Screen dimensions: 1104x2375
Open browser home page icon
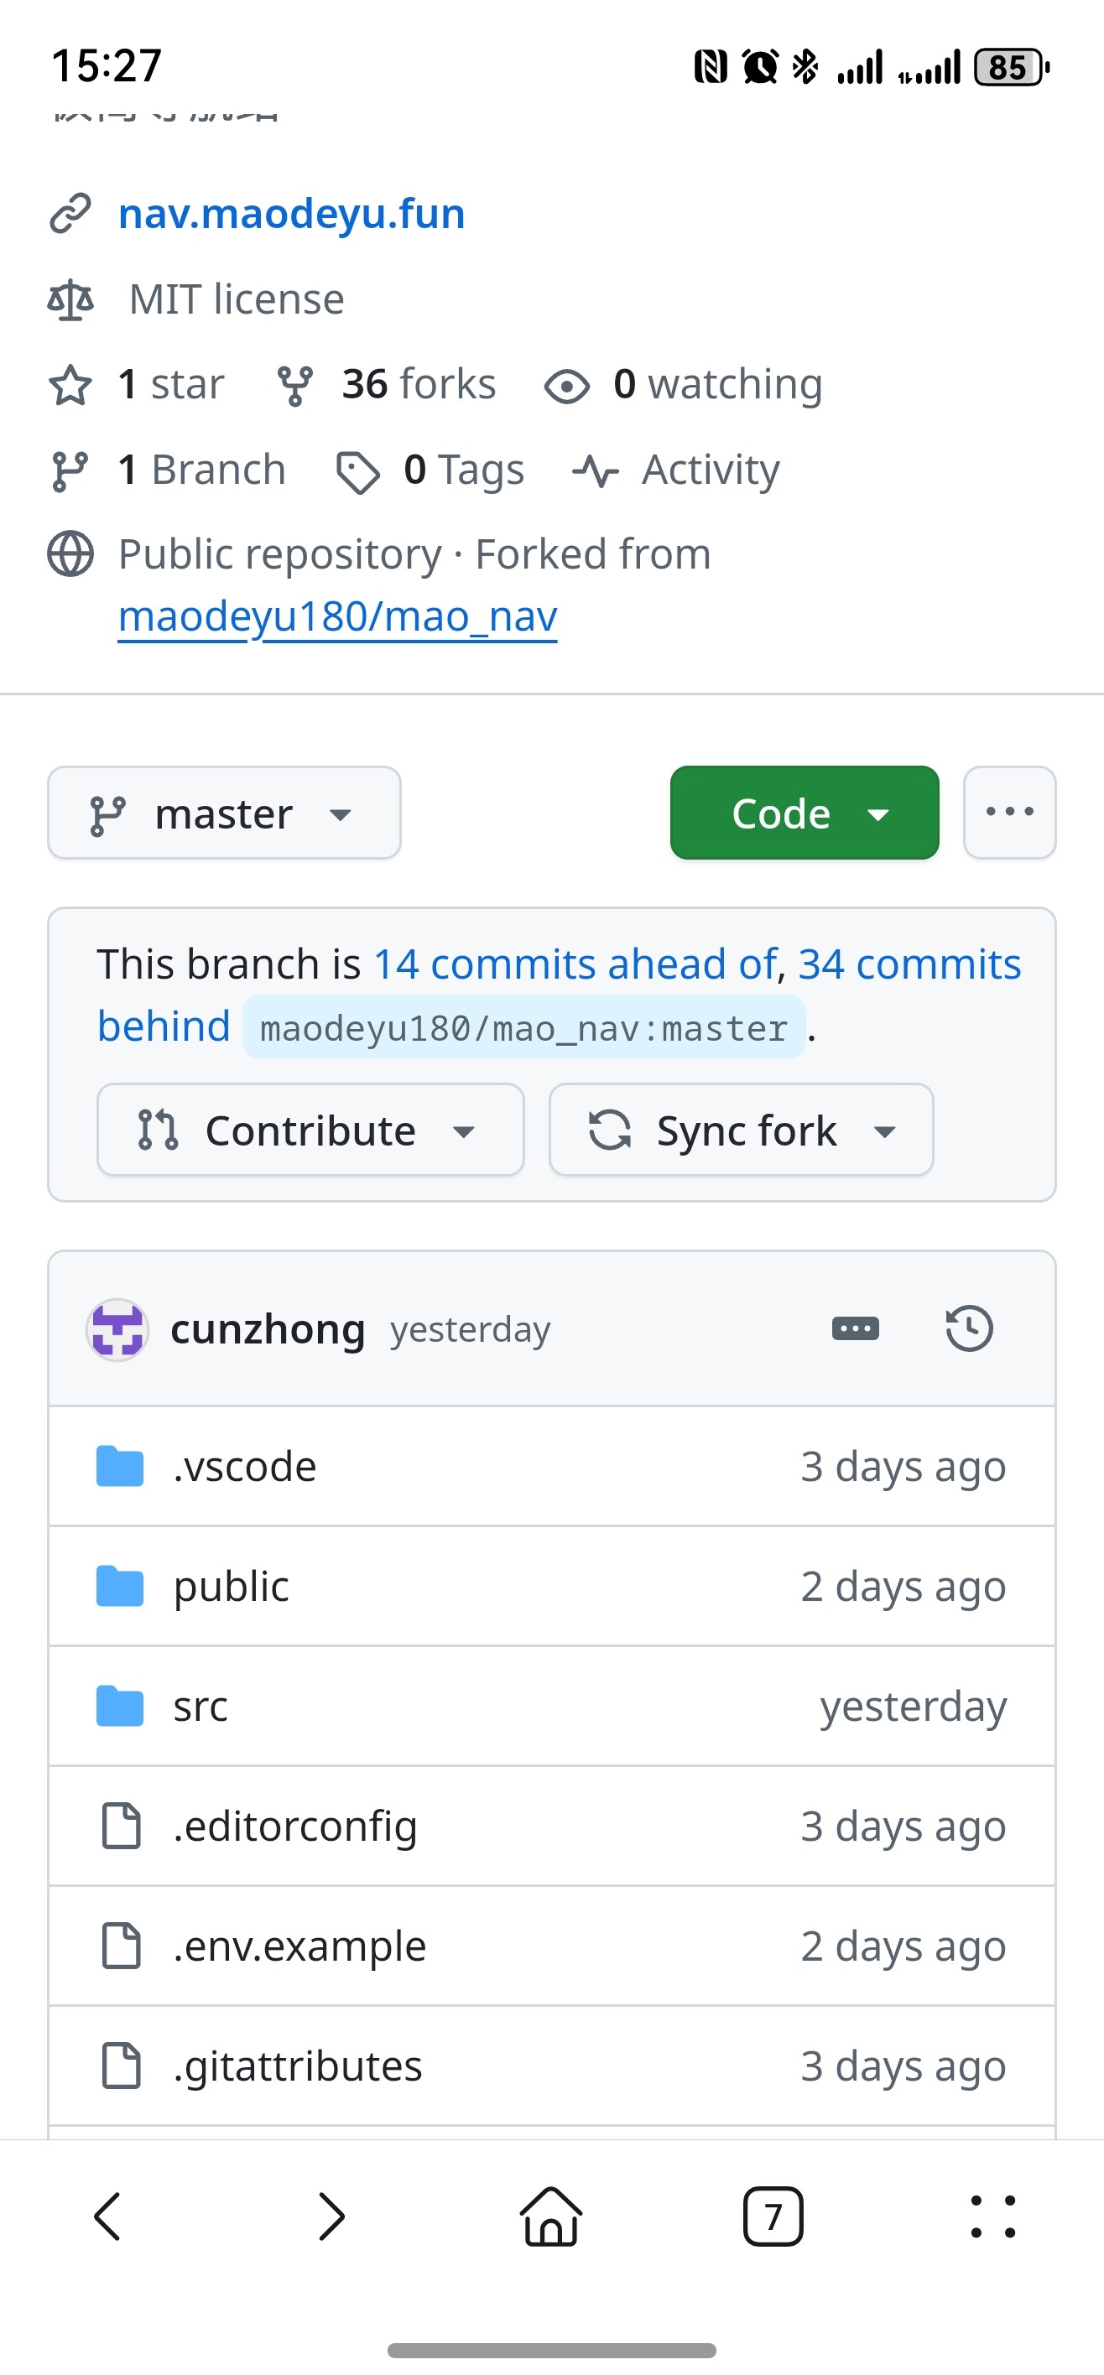[551, 2216]
